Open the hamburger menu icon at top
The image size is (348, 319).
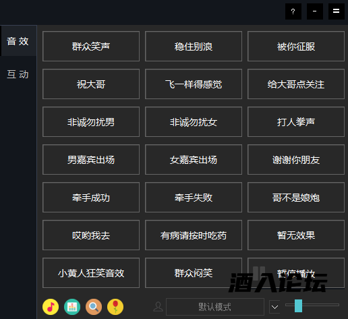click(337, 11)
